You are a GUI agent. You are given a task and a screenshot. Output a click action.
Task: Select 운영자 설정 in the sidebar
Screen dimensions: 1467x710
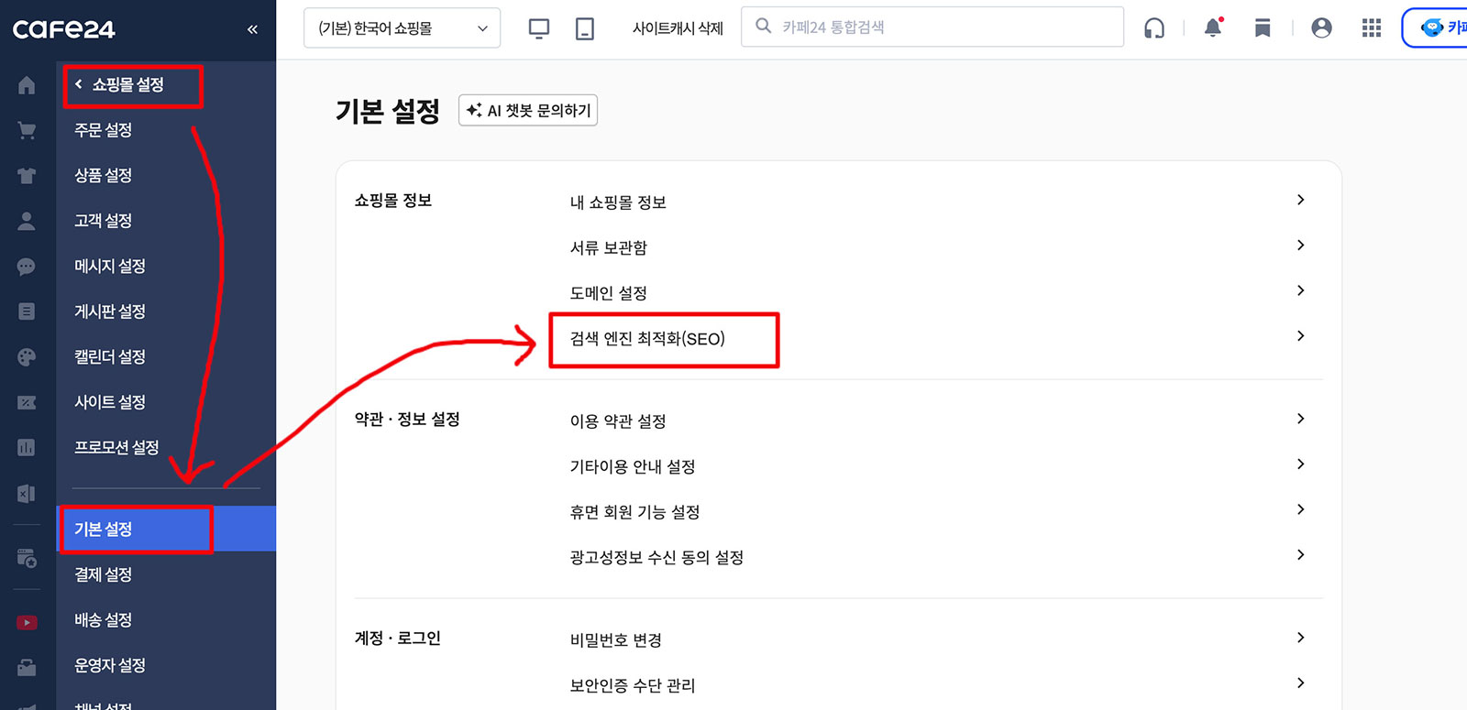(x=110, y=665)
